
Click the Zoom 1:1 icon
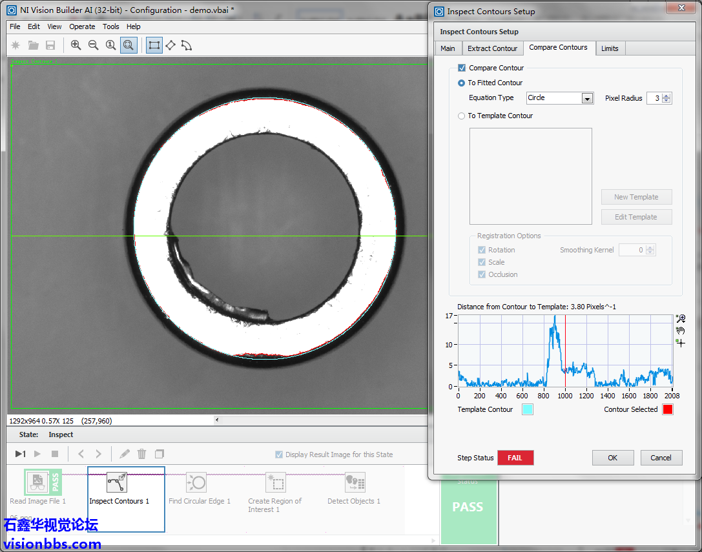click(x=110, y=45)
